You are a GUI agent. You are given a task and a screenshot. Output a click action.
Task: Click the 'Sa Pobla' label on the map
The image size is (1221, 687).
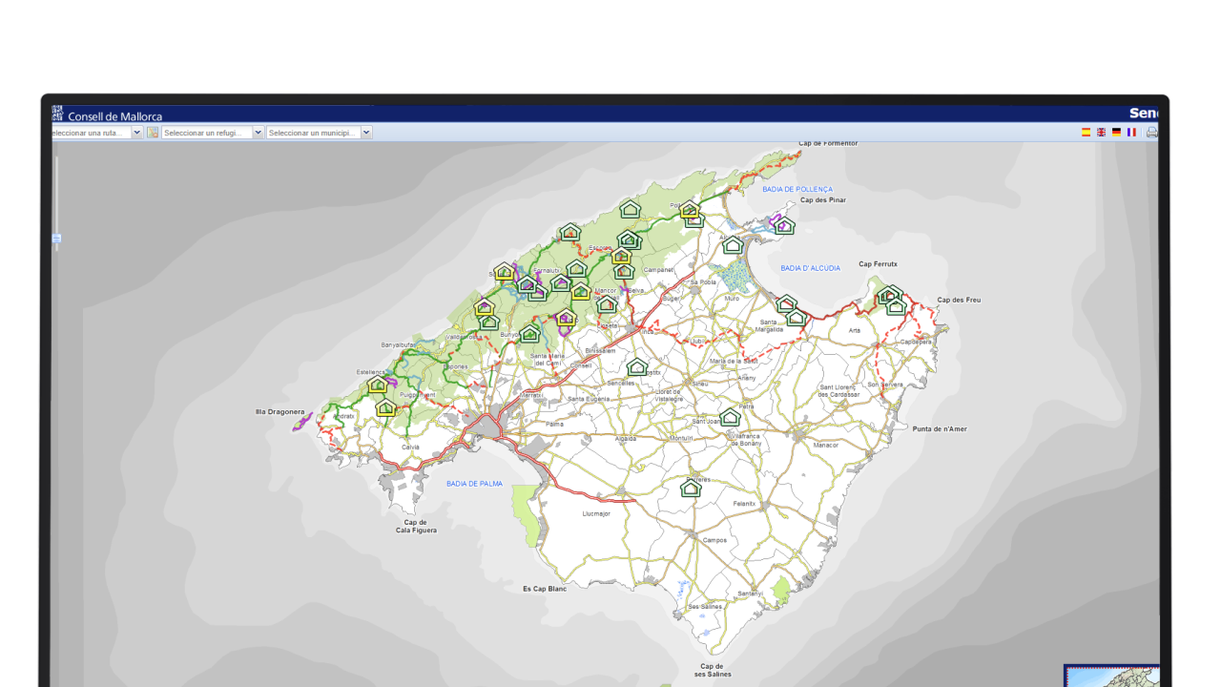click(x=702, y=282)
